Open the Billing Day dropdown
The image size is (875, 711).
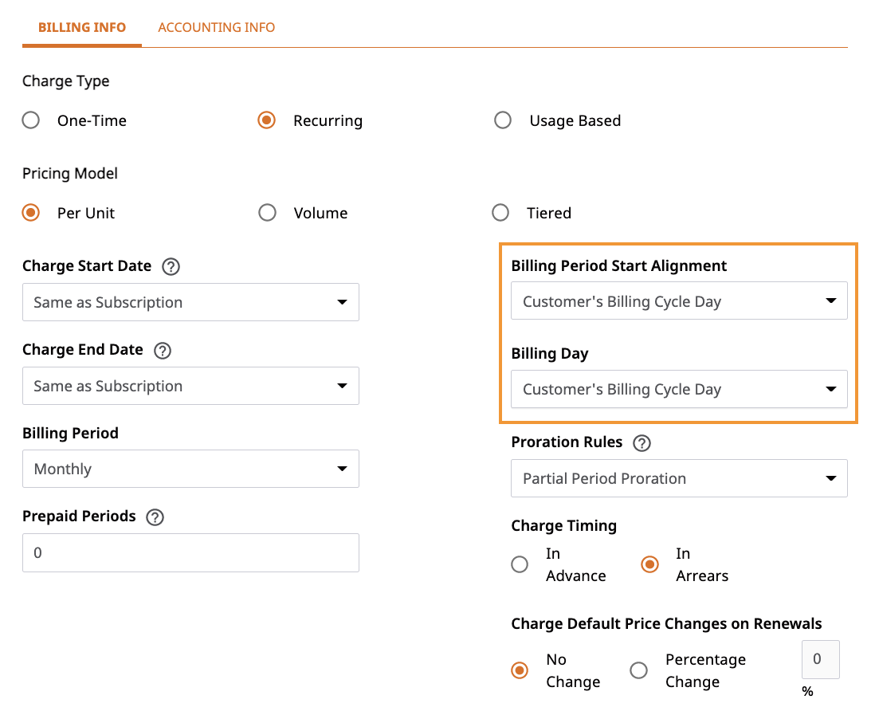click(x=679, y=389)
